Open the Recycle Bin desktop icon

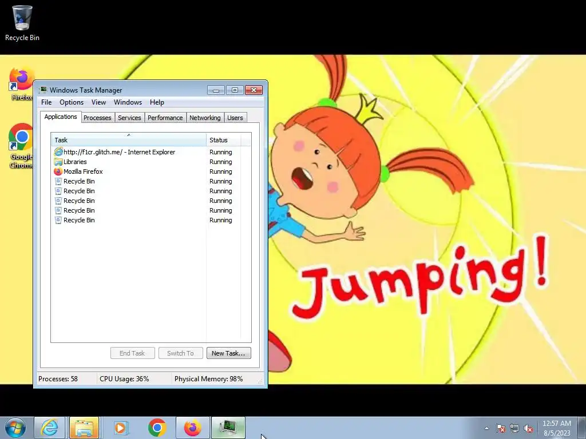pyautogui.click(x=22, y=23)
